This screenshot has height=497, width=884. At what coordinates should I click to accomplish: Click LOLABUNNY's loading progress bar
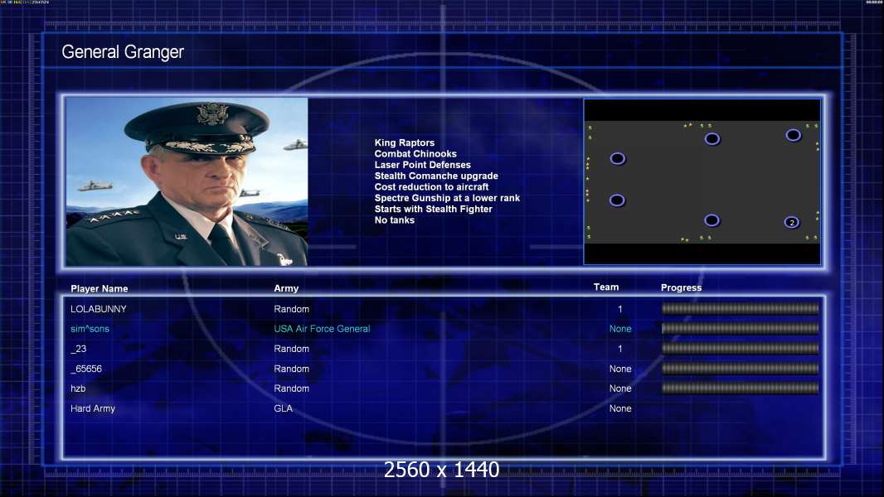tap(740, 308)
